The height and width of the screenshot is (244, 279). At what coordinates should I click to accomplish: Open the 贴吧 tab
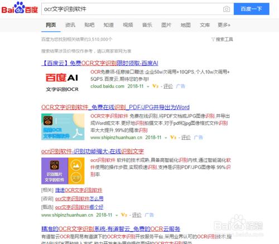point(89,25)
